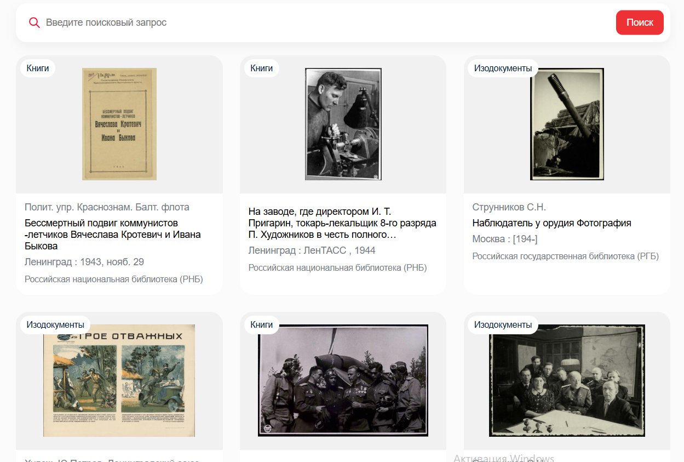684x462 pixels.
Task: Click Изодокументы tag on the artillery photo card
Action: click(x=503, y=68)
